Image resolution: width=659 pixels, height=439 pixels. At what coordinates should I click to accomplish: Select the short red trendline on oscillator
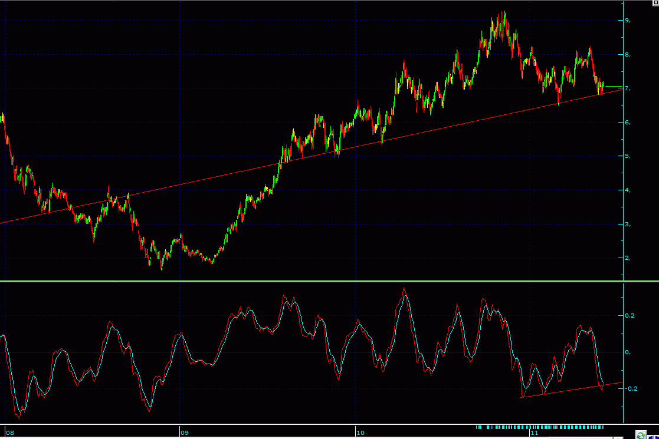tap(569, 390)
